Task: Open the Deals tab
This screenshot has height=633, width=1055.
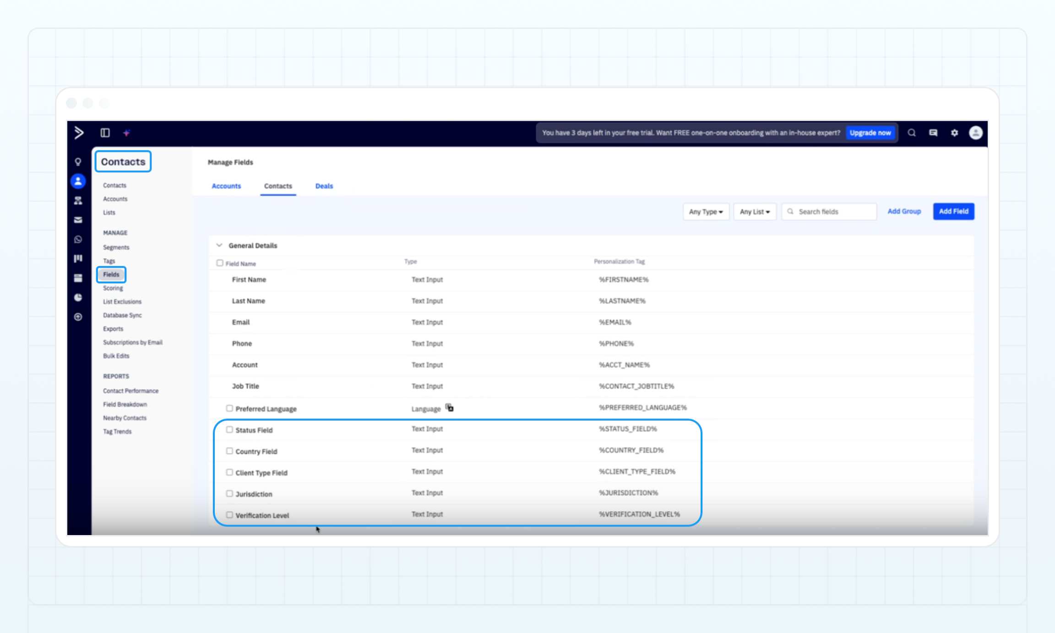Action: 324,186
